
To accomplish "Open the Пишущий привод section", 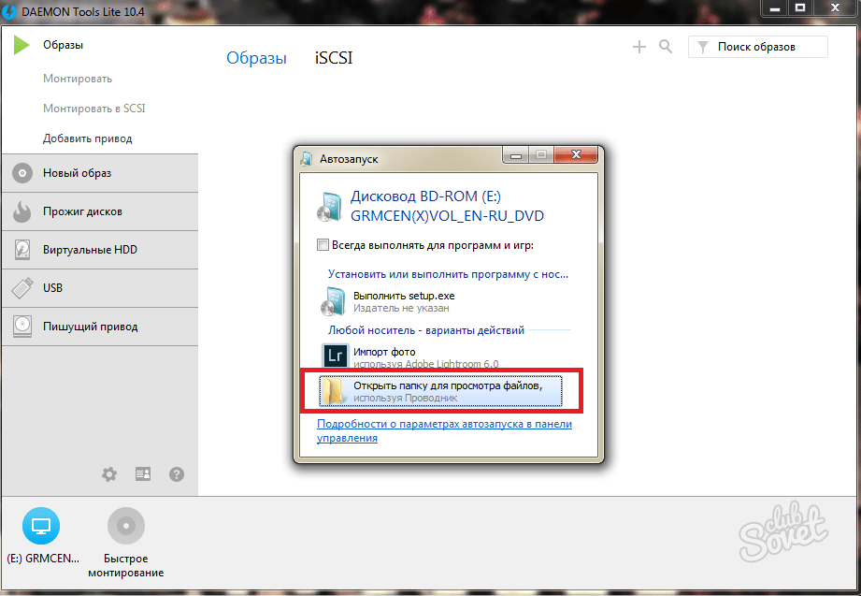I will click(100, 327).
